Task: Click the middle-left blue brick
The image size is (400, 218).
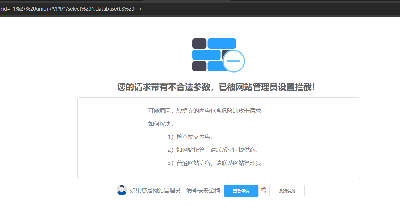Action: click(206, 55)
